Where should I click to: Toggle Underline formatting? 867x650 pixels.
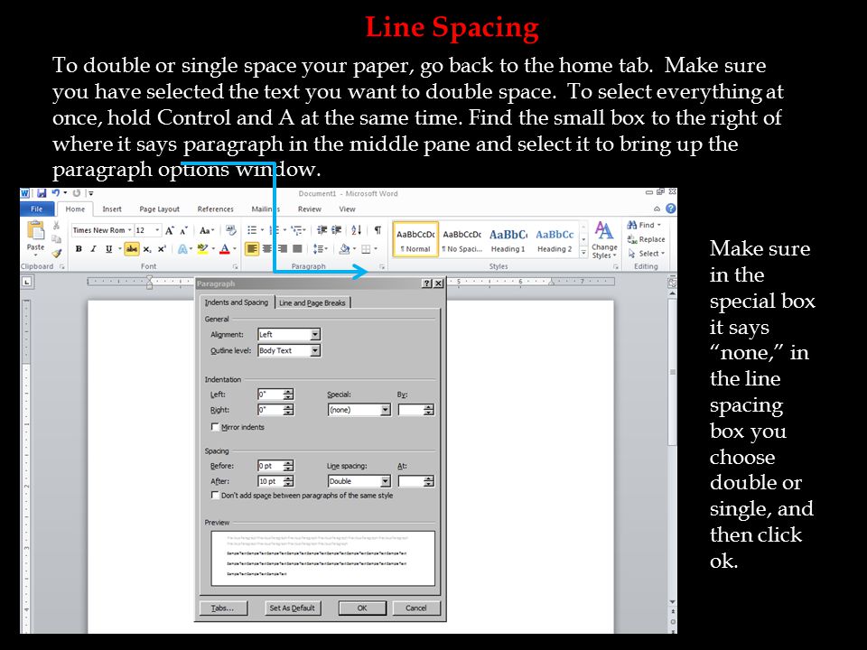(109, 249)
